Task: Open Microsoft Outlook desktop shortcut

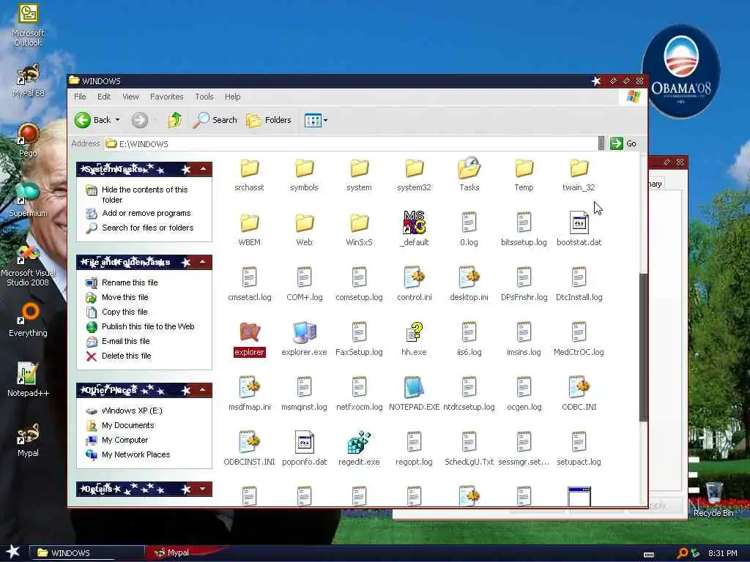Action: click(x=28, y=25)
